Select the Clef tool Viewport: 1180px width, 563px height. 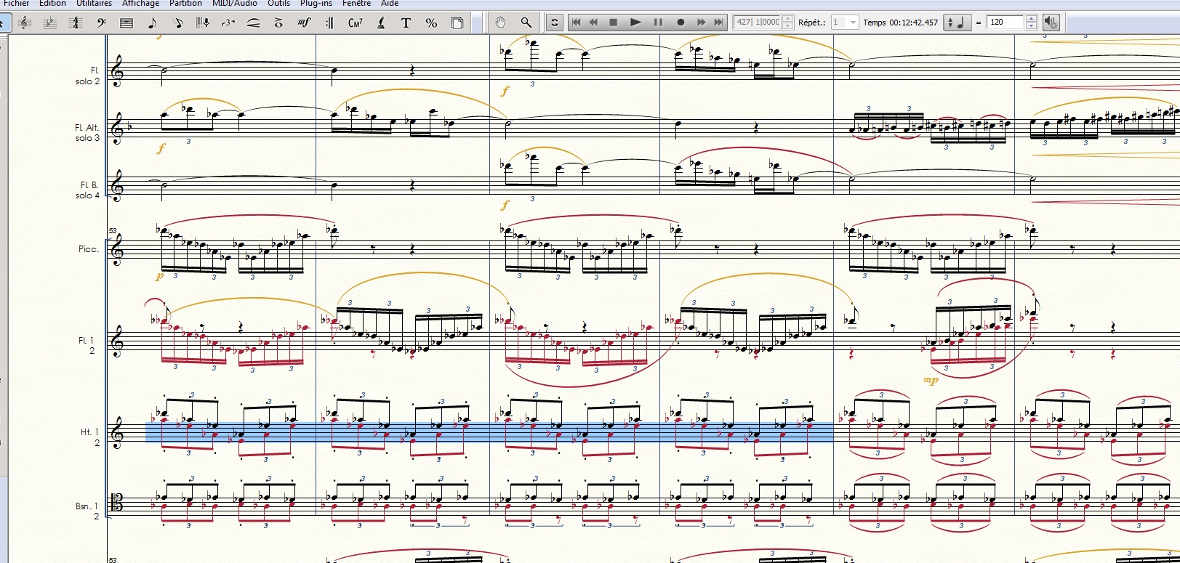click(101, 23)
